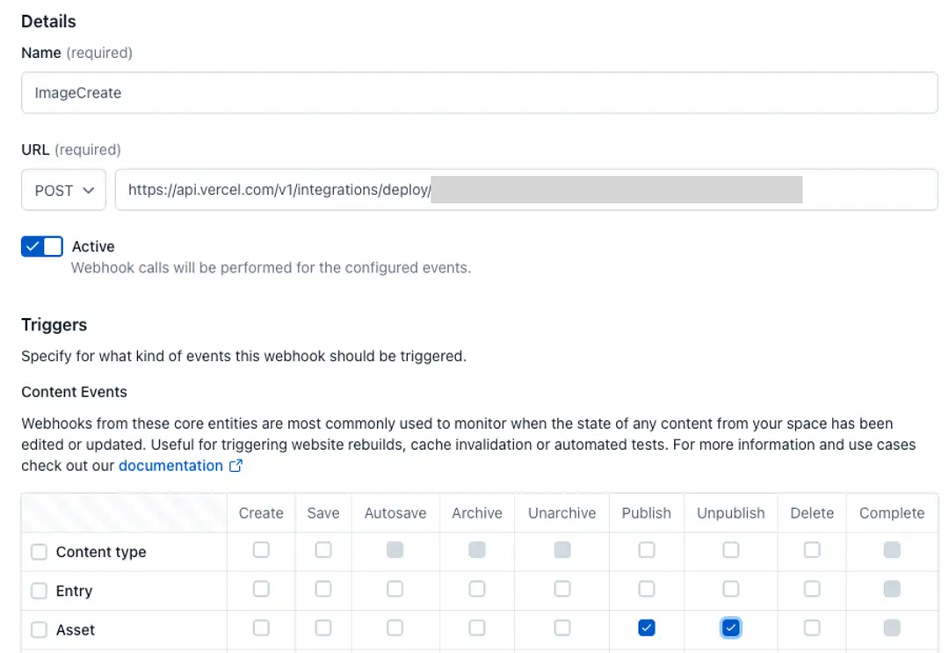The image size is (949, 653).
Task: Open the POST method dropdown
Action: (x=63, y=190)
